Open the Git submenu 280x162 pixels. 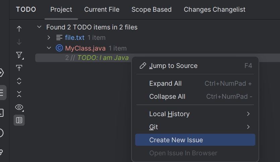[x=154, y=127]
